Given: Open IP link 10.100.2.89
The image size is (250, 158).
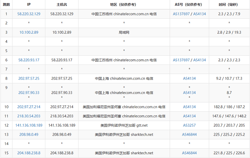Looking at the screenshot, I should (x=29, y=32).
